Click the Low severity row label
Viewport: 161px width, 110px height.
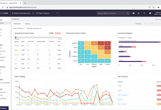[x=16, y=59]
